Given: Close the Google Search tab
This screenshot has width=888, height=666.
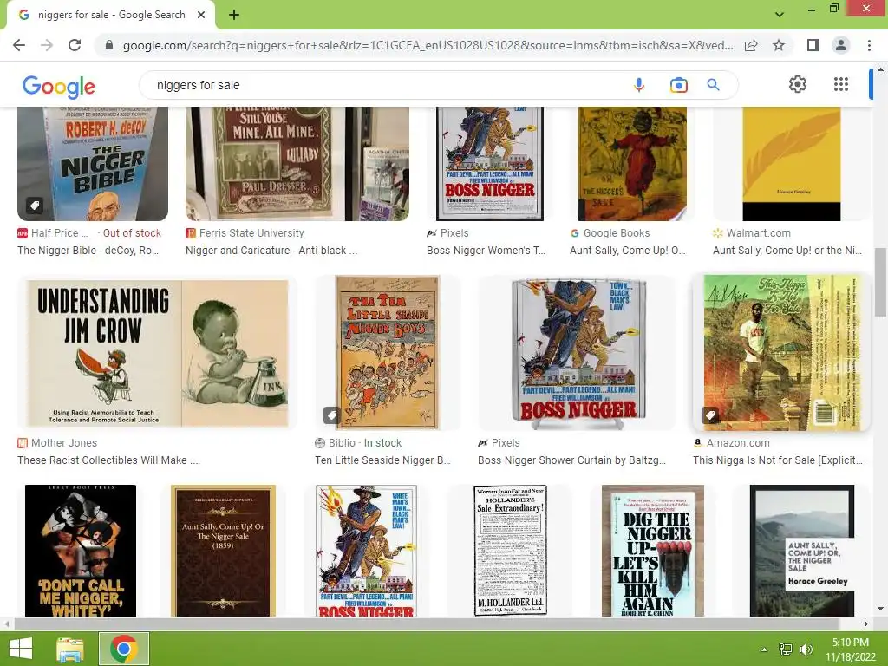Looking at the screenshot, I should coord(201,15).
